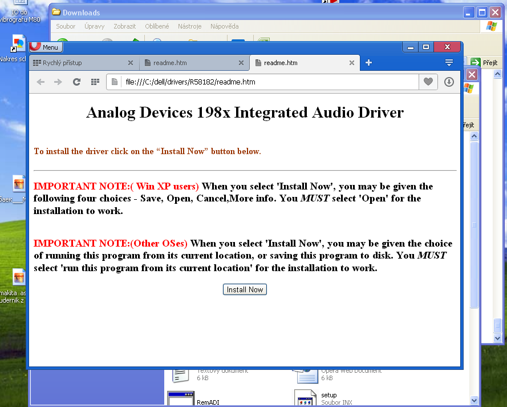Select the setup INX file icon
The width and height of the screenshot is (507, 407).
coord(305,398)
